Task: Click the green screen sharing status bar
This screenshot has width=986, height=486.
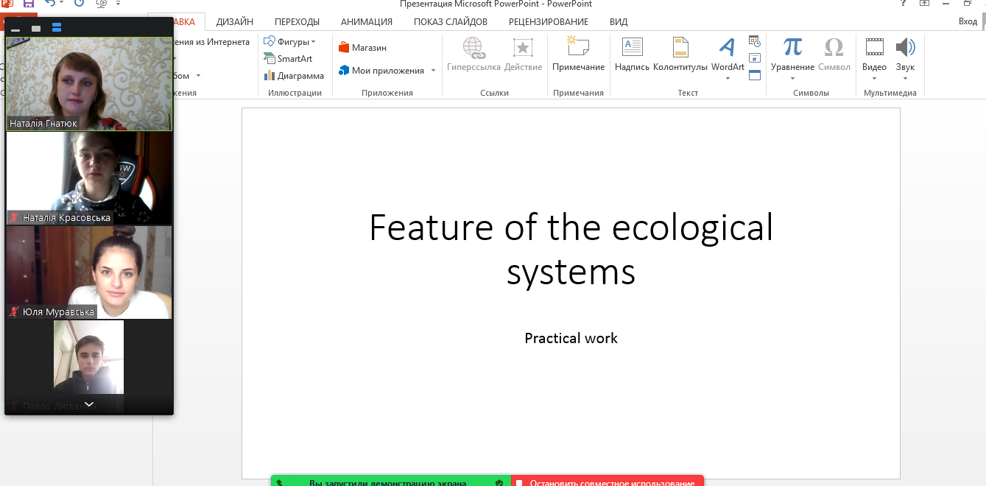Action: pyautogui.click(x=390, y=482)
